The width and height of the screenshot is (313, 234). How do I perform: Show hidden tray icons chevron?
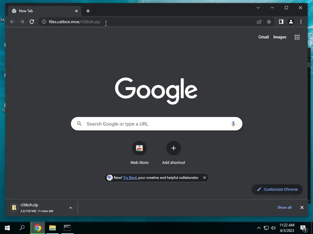pos(259,228)
